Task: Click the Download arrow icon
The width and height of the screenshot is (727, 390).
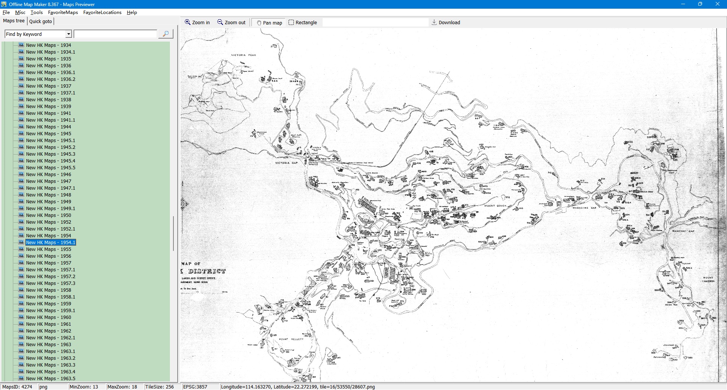Action: (434, 22)
